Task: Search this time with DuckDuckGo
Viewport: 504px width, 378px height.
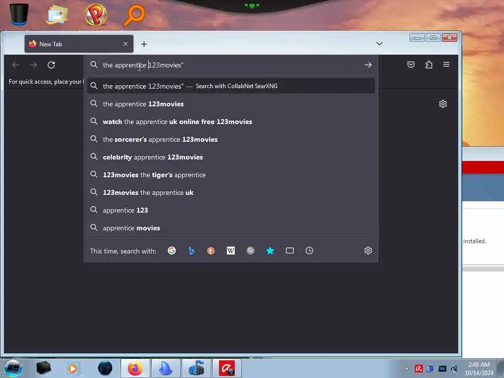Action: [x=211, y=251]
